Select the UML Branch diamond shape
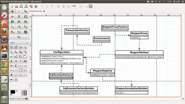 [25, 75]
